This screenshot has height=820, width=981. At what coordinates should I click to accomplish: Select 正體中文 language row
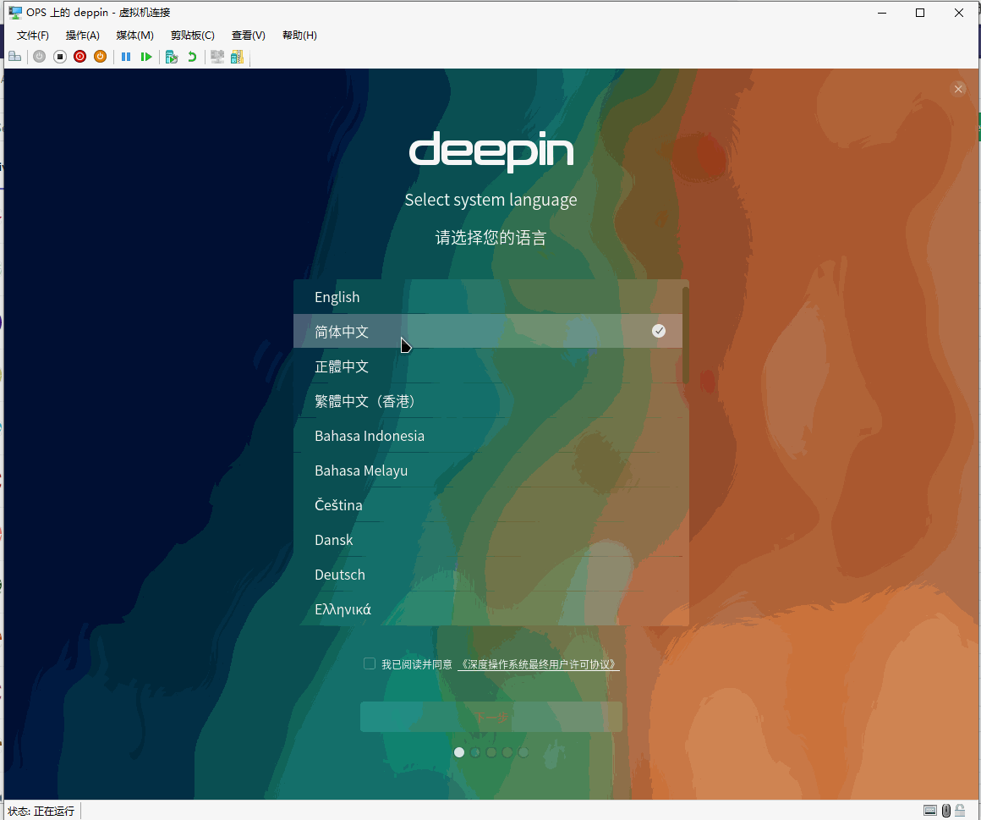(488, 366)
